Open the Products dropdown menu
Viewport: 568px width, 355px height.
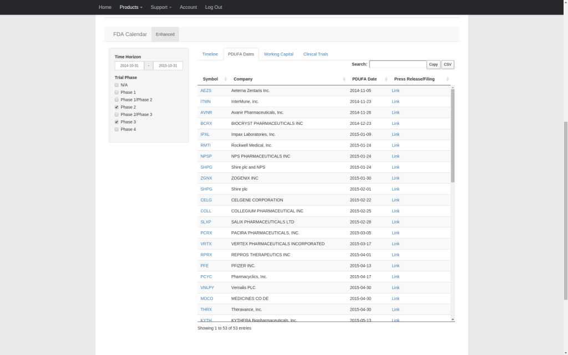pos(131,7)
